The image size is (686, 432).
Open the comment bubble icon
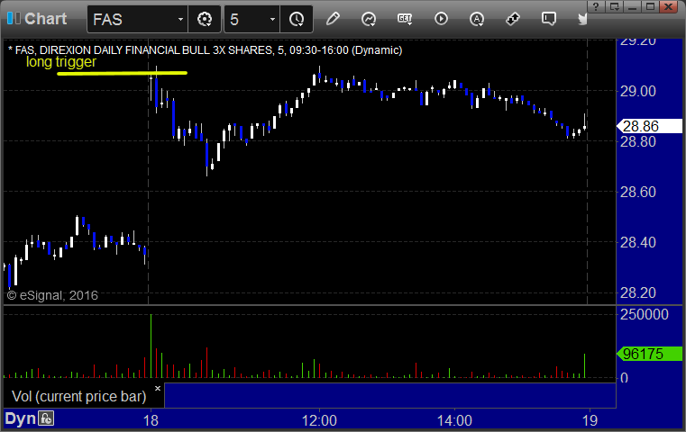(549, 19)
